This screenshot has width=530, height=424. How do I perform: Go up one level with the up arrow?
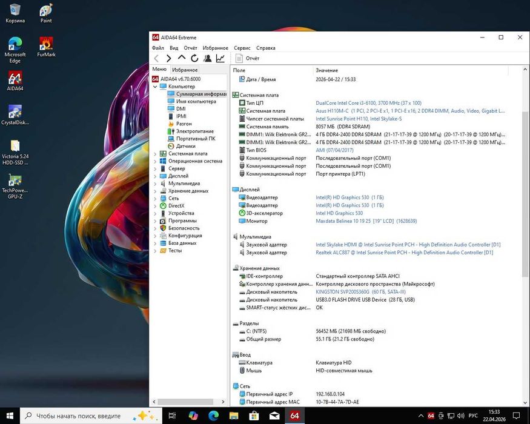182,58
